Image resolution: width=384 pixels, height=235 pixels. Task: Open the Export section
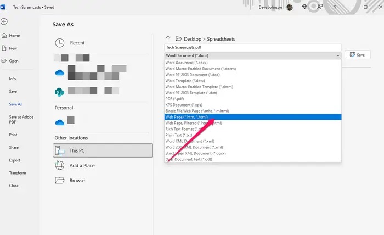(x=14, y=160)
